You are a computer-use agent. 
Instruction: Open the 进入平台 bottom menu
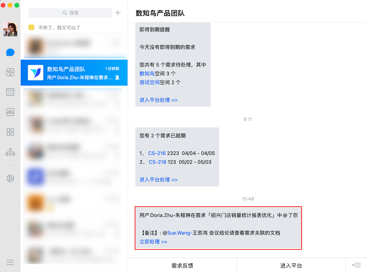[x=291, y=265]
